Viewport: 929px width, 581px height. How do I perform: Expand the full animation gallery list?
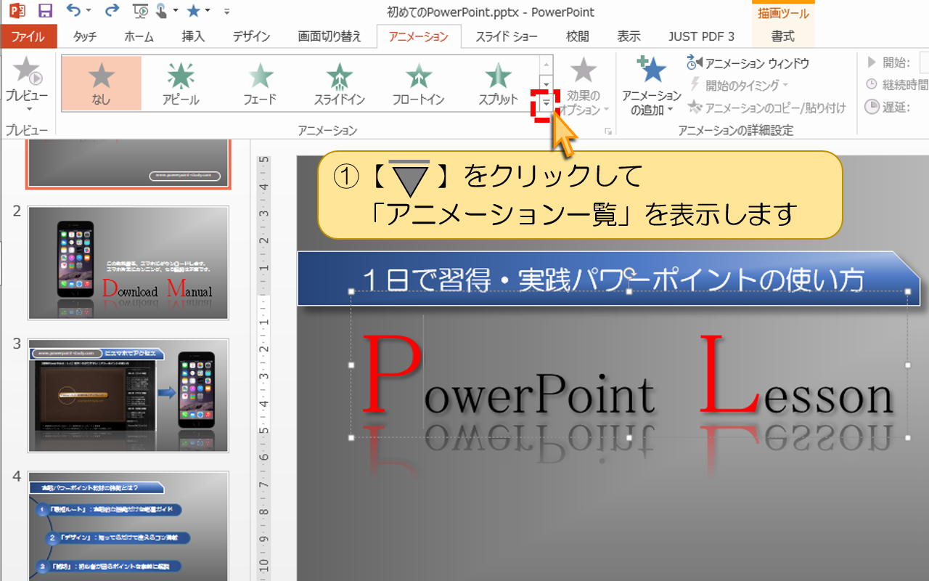click(x=546, y=102)
